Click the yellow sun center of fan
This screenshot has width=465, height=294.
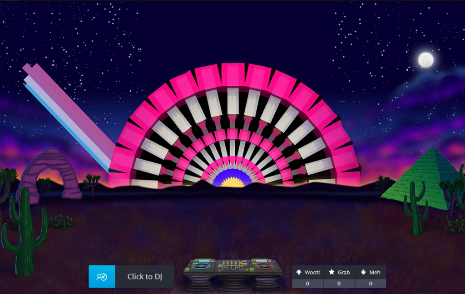233,182
